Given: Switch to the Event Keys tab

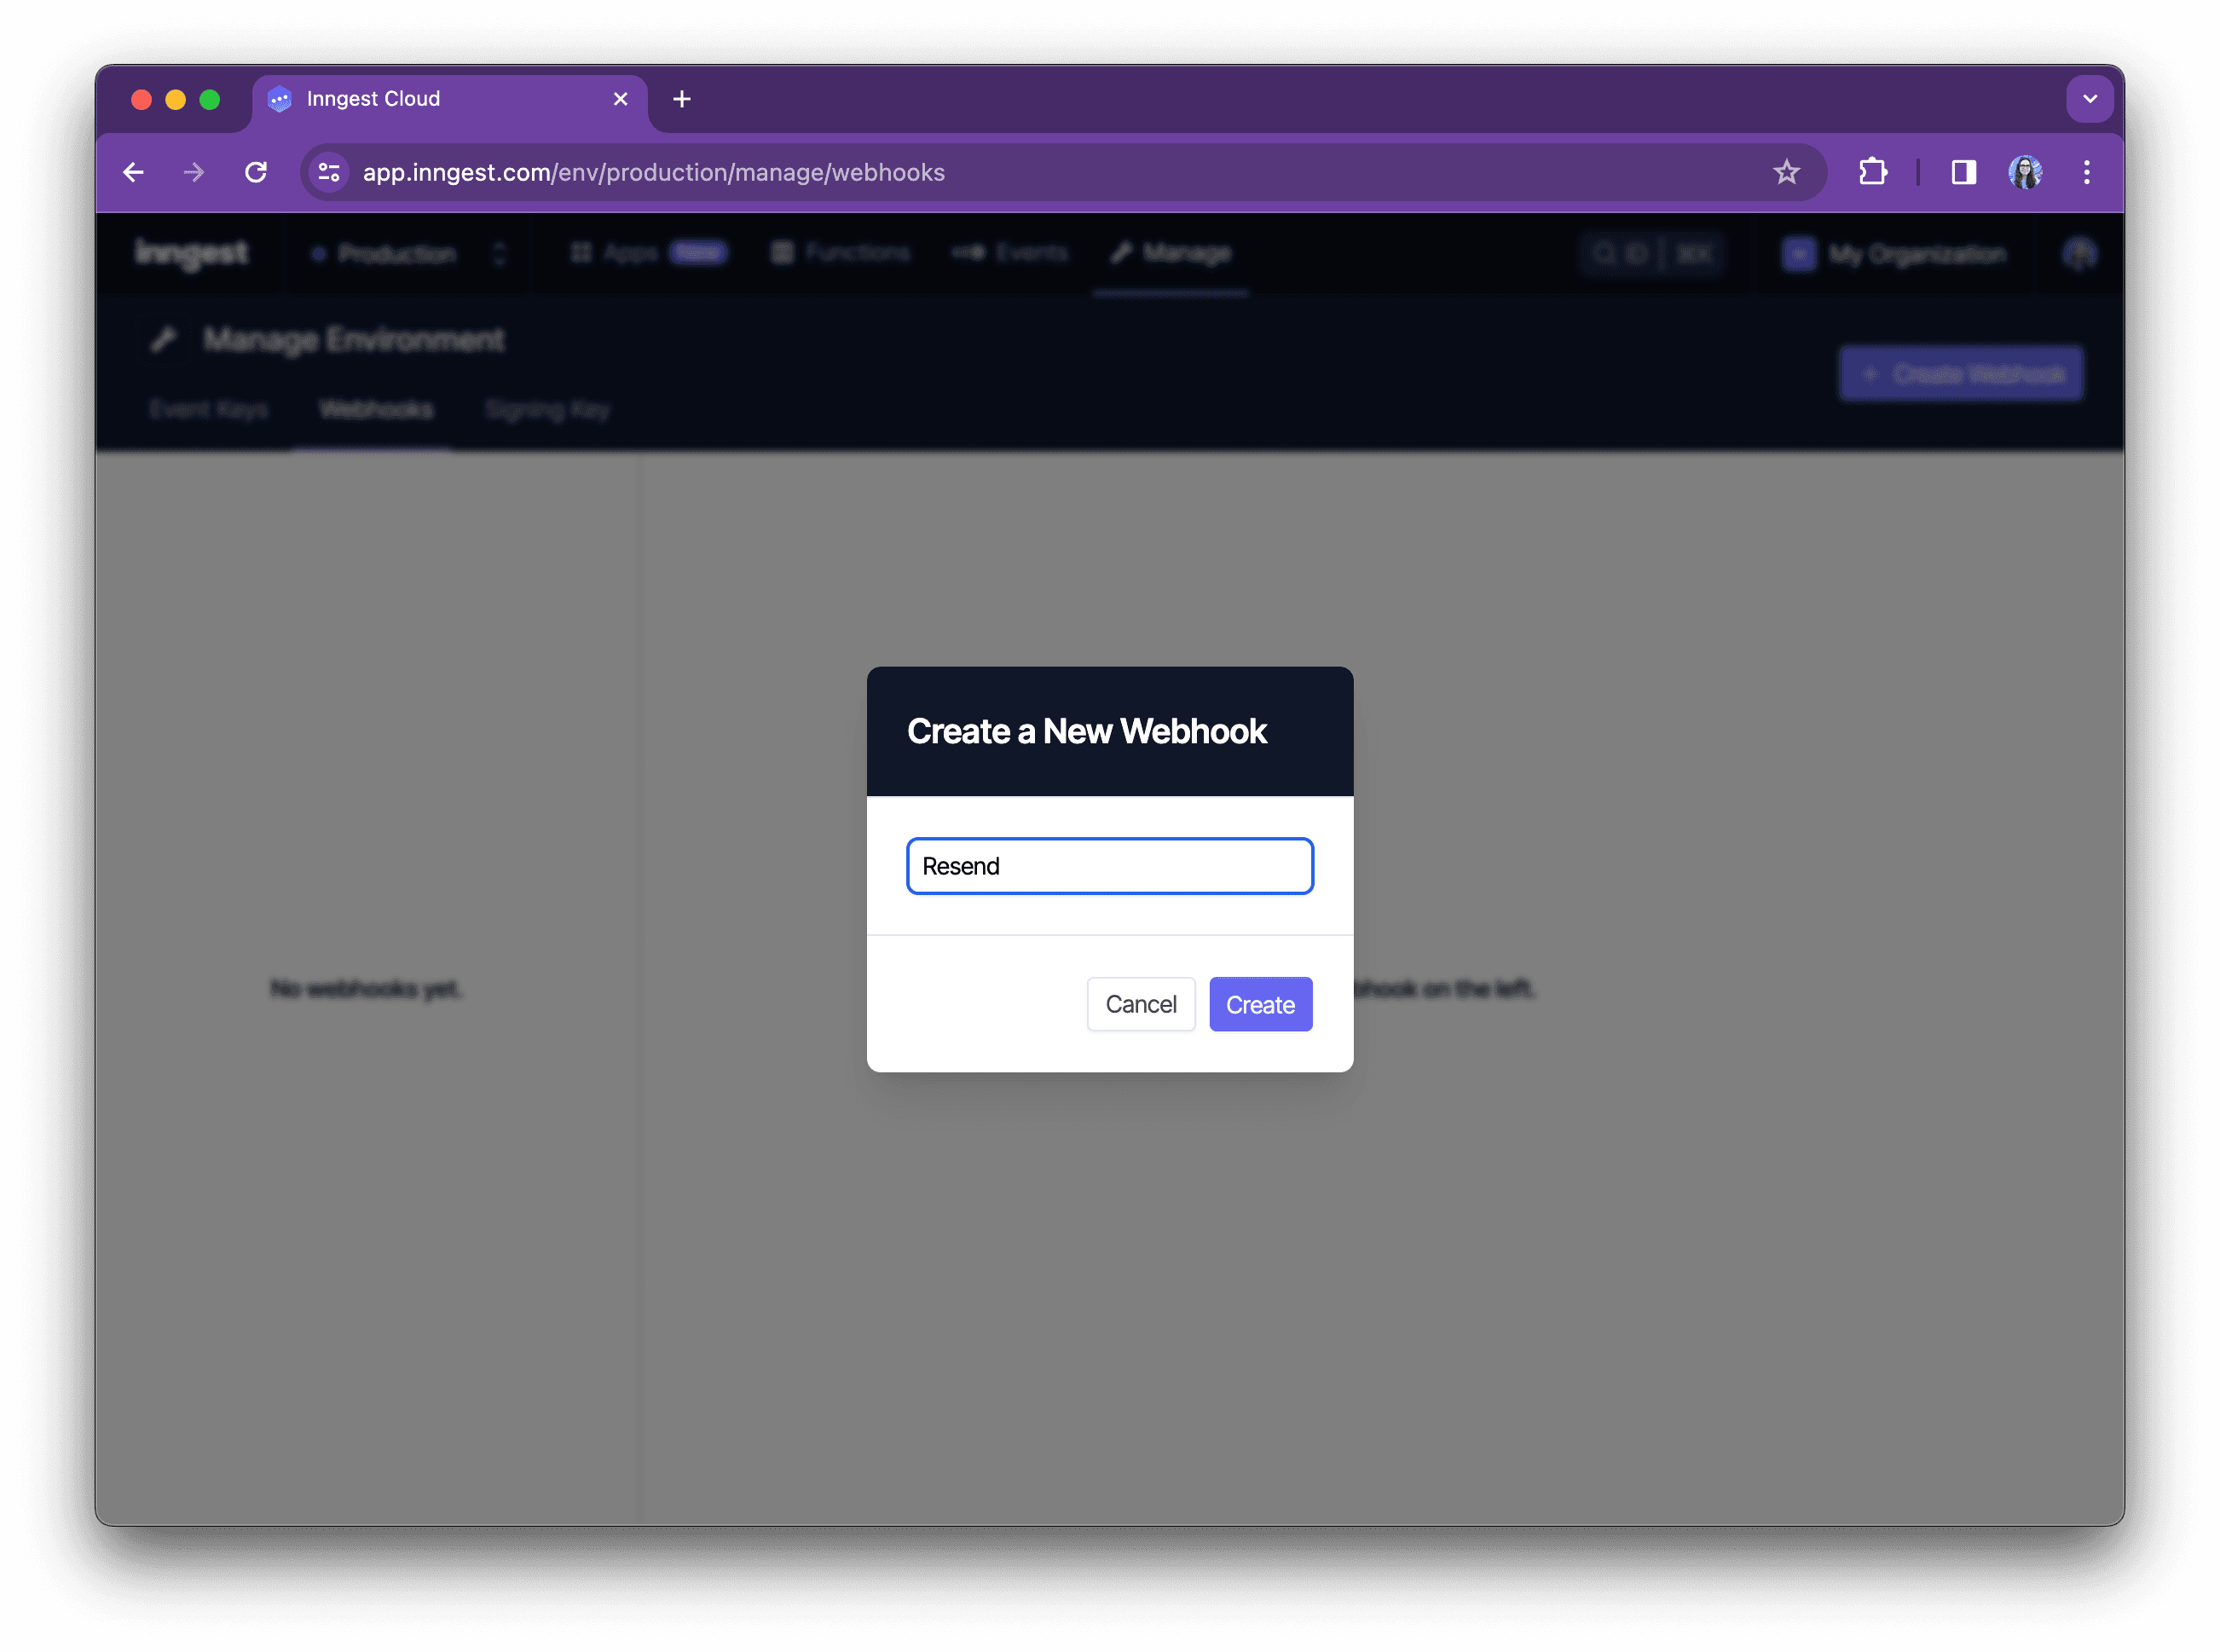Looking at the screenshot, I should (209, 408).
